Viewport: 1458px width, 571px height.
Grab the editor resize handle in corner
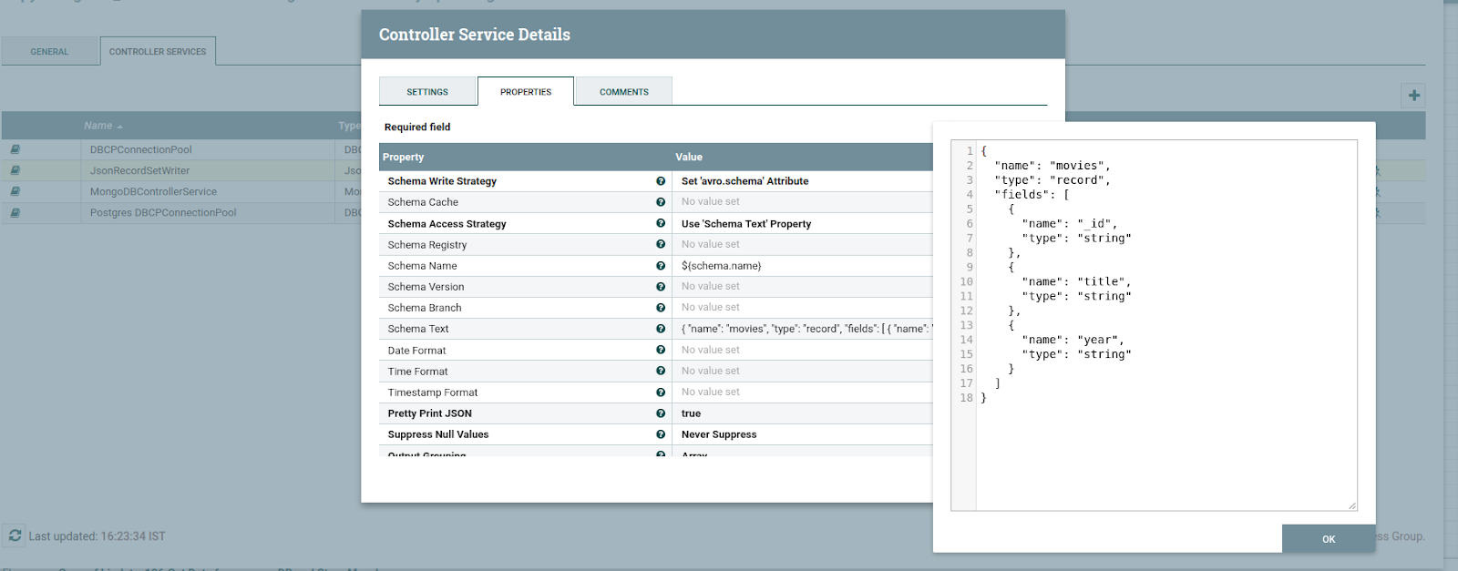[x=1351, y=505]
